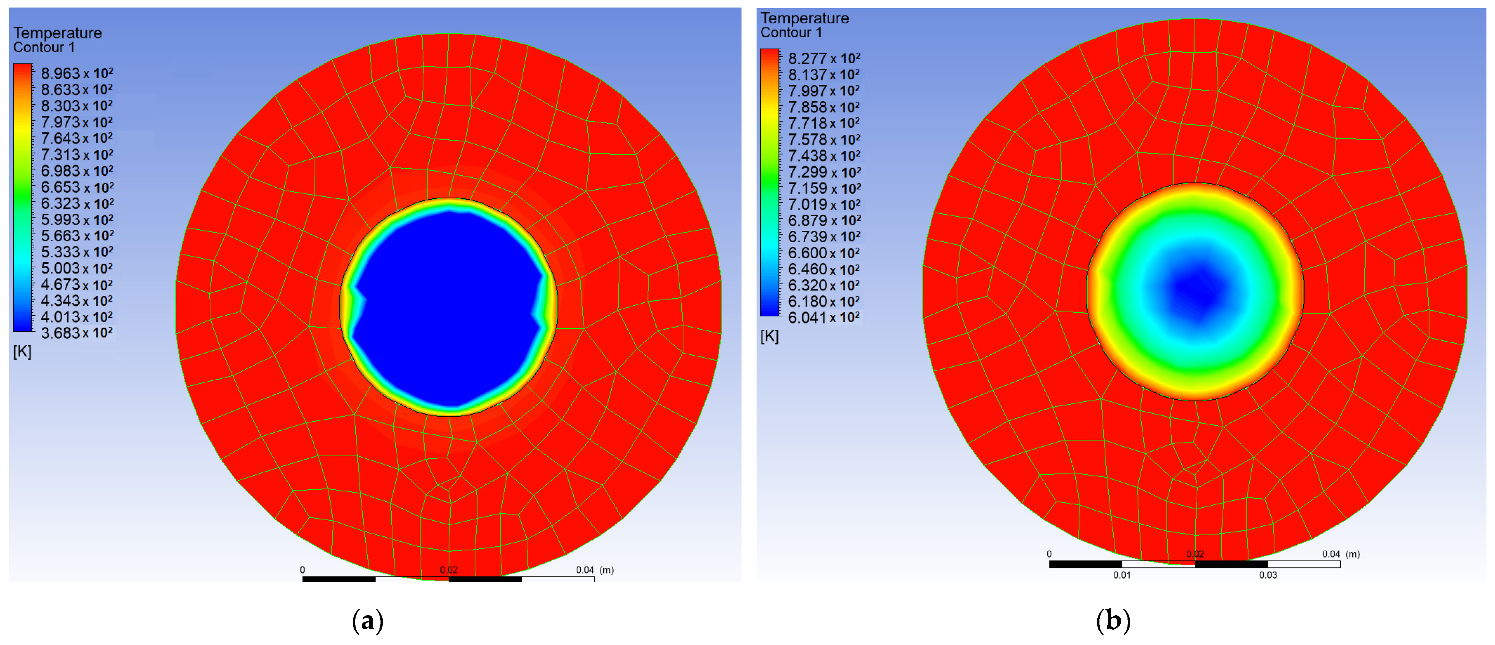Click the scale bar ruler in panel (b)

(x=1195, y=564)
